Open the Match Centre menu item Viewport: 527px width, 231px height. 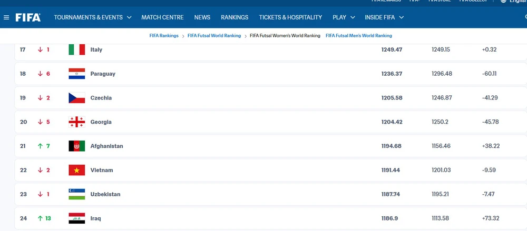[x=162, y=17]
